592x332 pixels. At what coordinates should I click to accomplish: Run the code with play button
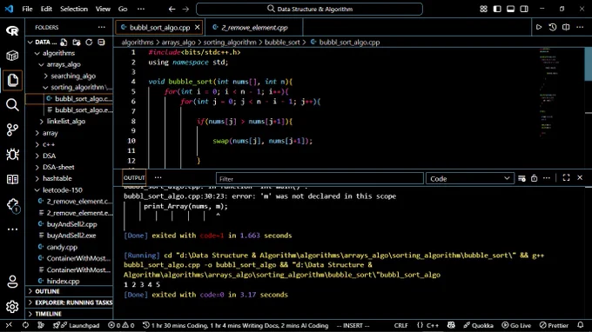(x=539, y=27)
